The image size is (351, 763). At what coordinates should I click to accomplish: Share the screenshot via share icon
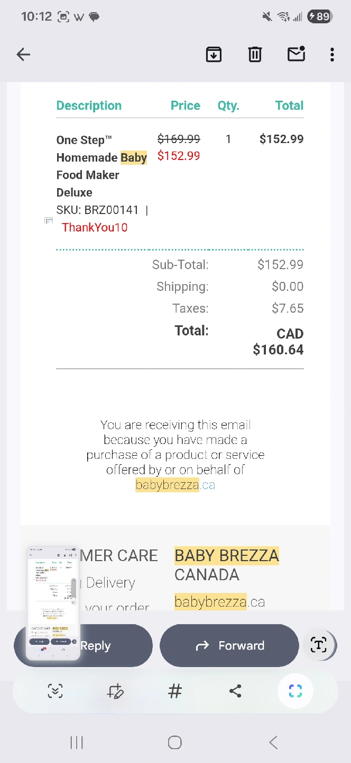[235, 691]
